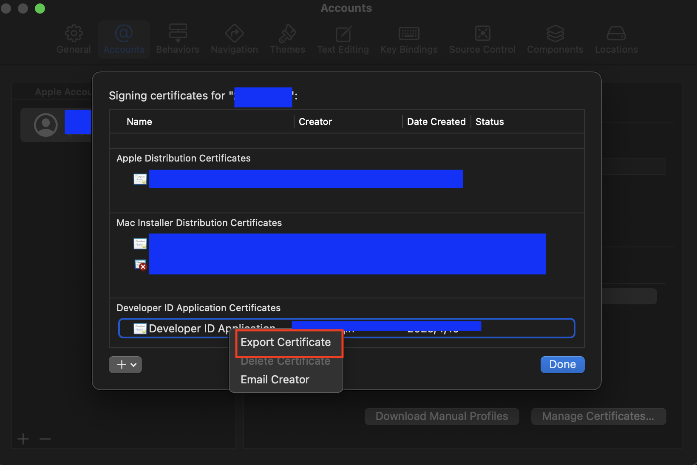Open the Components preferences tab

pos(555,39)
